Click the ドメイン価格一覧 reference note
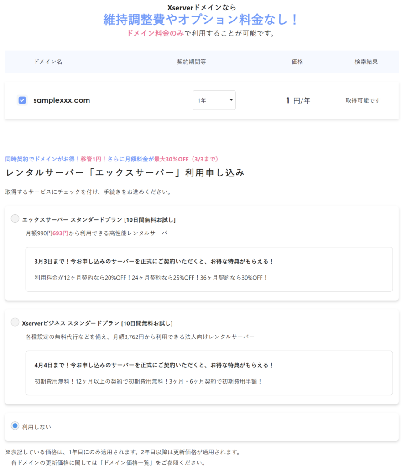 (109, 463)
